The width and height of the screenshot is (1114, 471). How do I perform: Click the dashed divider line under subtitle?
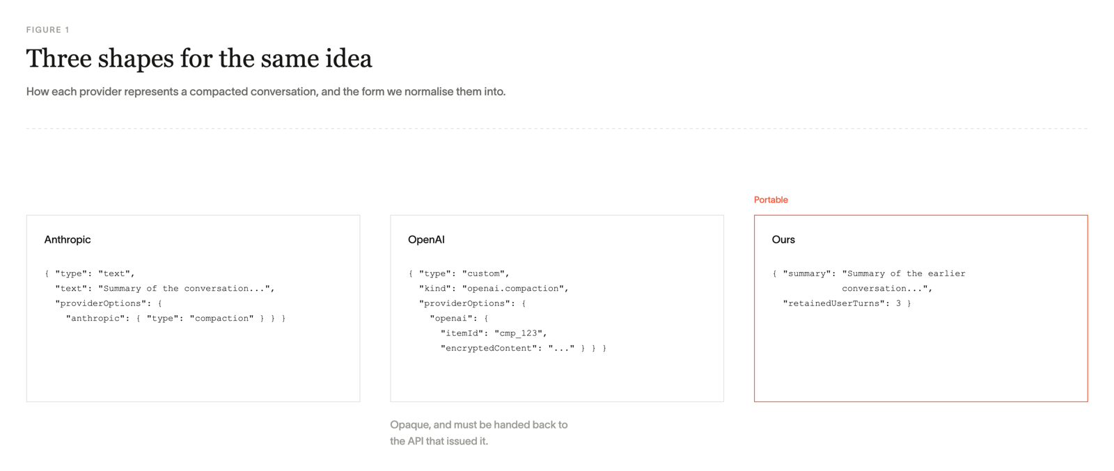(557, 129)
